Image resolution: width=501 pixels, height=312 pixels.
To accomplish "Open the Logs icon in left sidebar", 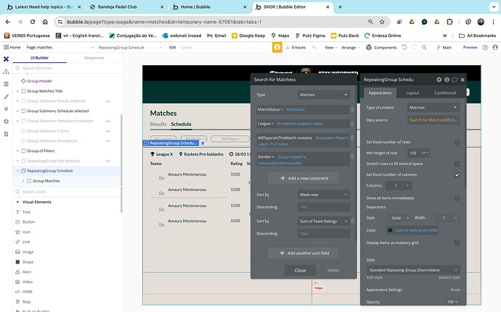I will (6, 134).
